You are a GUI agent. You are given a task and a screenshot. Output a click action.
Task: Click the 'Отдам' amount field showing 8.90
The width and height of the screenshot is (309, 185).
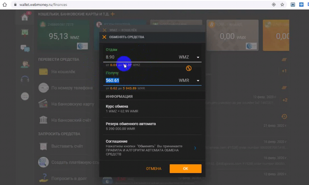pos(139,57)
